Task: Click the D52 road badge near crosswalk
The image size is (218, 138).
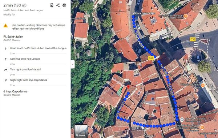Action: coord(193,39)
